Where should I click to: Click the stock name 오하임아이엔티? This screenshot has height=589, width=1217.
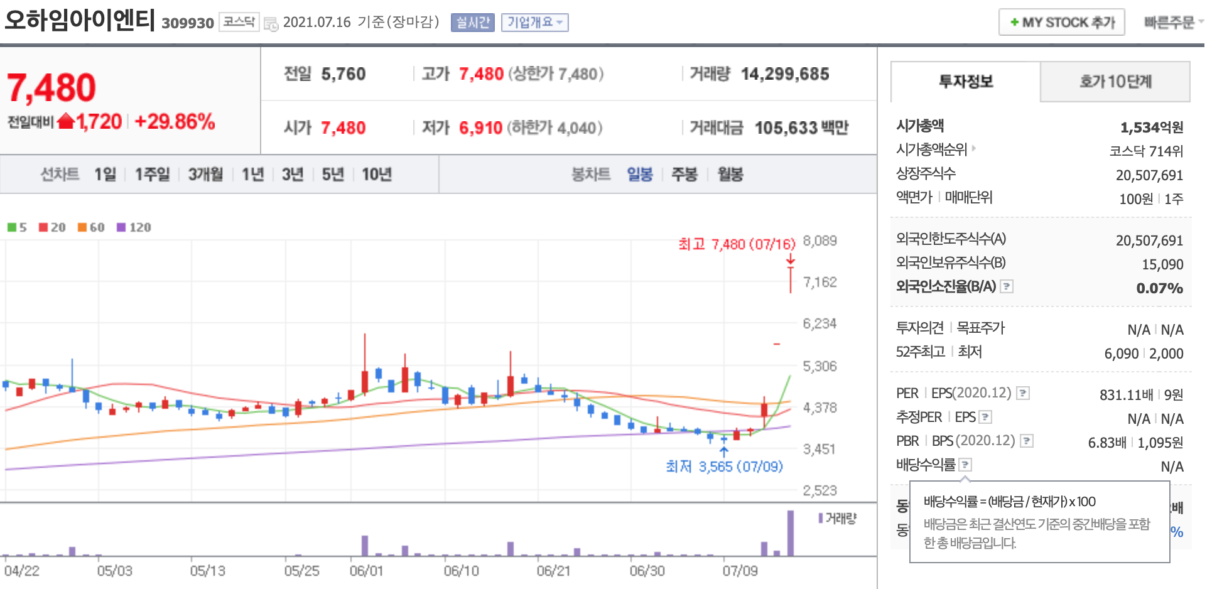(79, 20)
